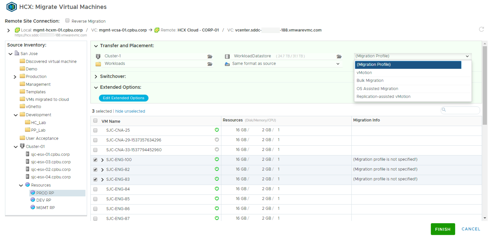Enable the Reverse Migration checkbox
Screen dimensions: 492x239
coord(67,21)
